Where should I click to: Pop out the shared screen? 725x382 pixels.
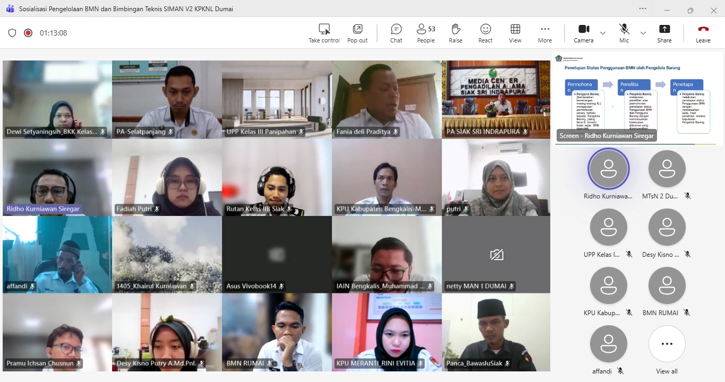(357, 33)
